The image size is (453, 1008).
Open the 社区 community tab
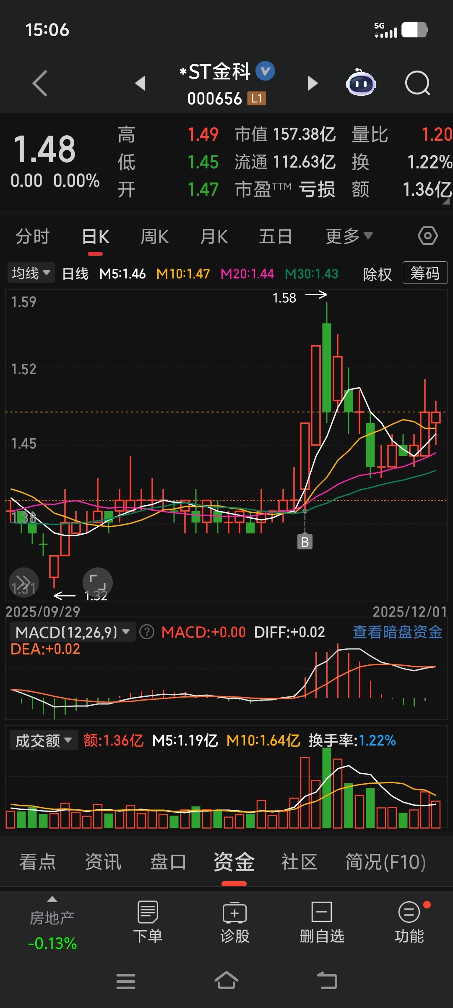299,862
